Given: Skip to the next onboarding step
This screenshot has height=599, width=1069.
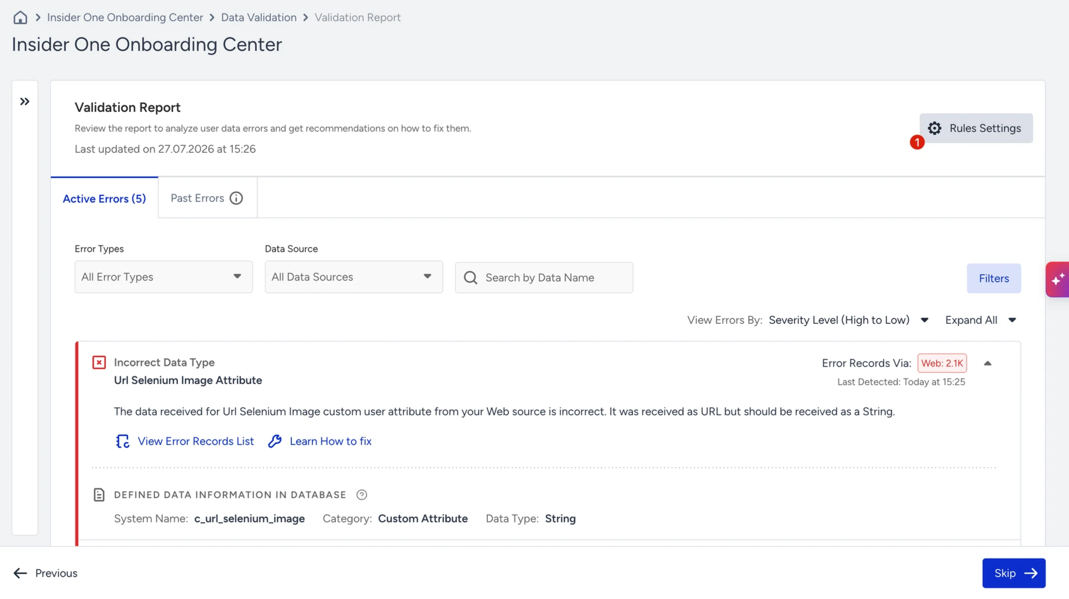Looking at the screenshot, I should click(x=1013, y=573).
